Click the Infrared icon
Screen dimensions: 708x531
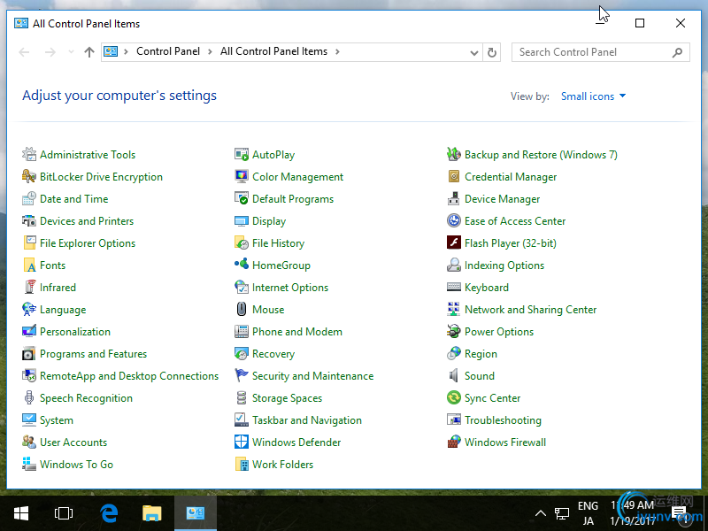pyautogui.click(x=29, y=287)
